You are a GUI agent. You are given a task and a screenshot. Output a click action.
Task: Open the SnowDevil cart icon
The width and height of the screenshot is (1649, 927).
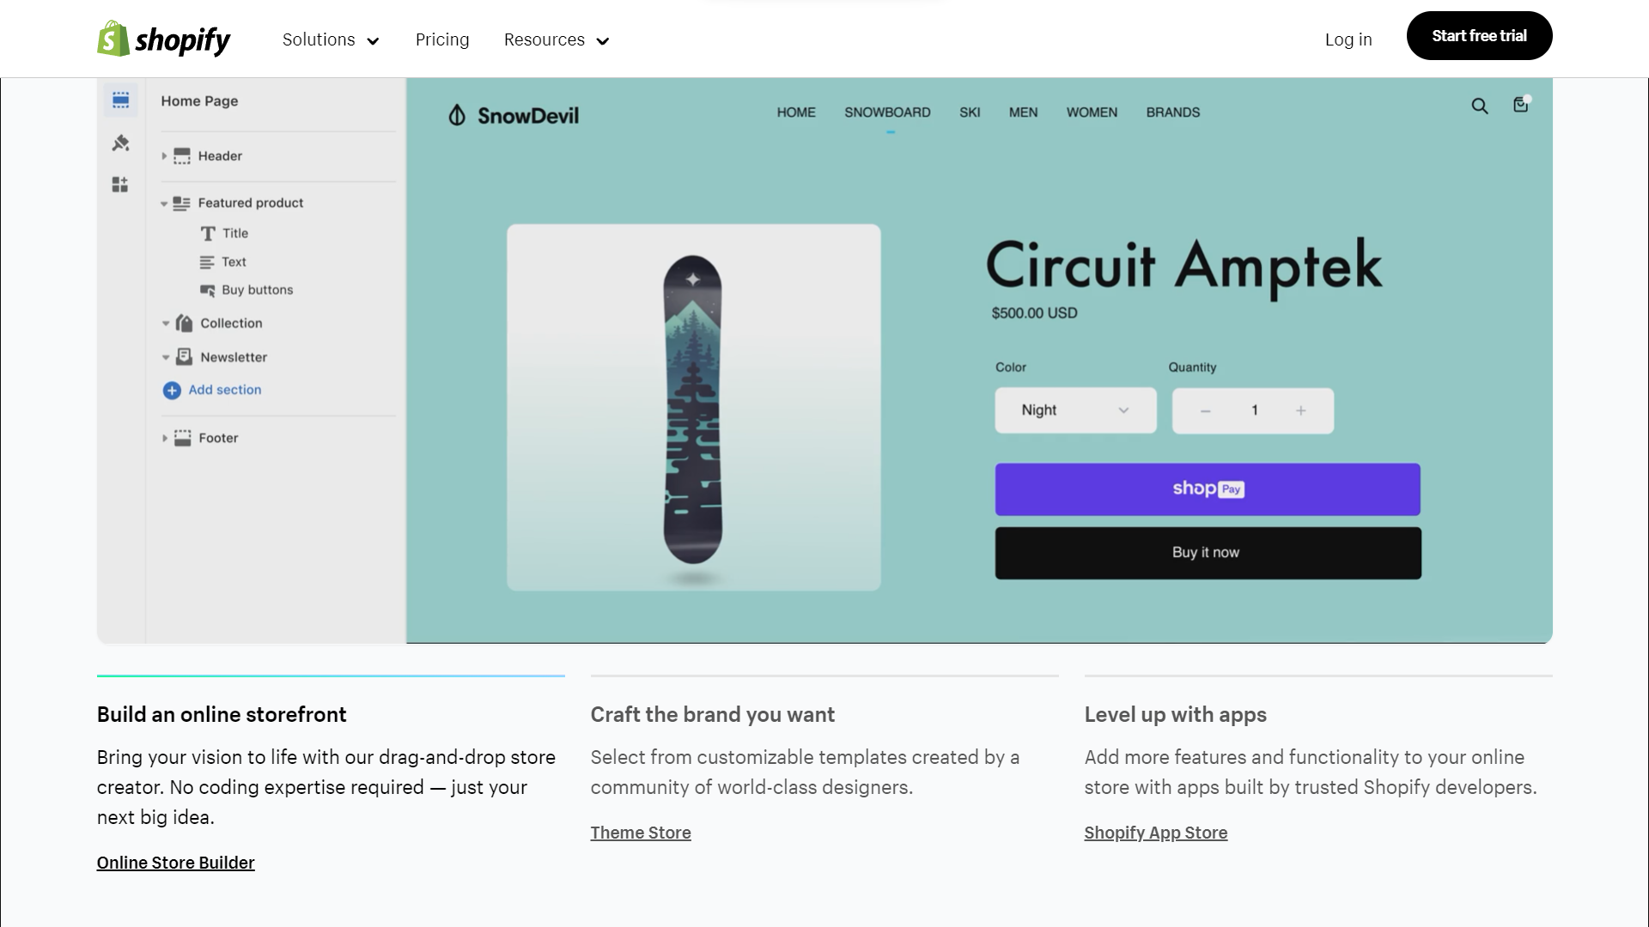click(1521, 105)
